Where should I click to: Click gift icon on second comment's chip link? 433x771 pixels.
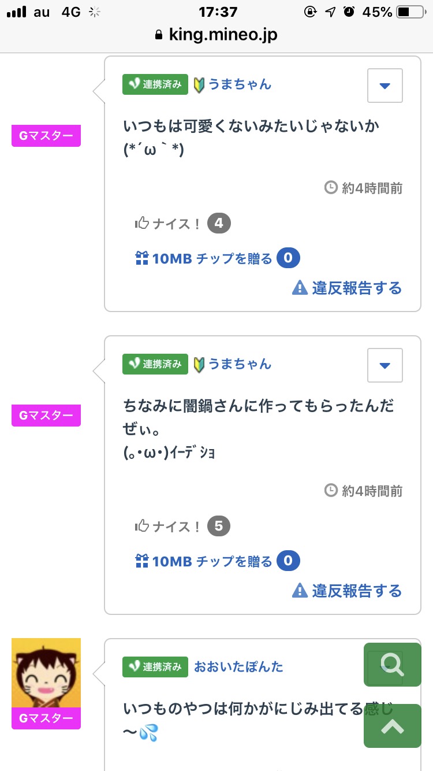(142, 561)
